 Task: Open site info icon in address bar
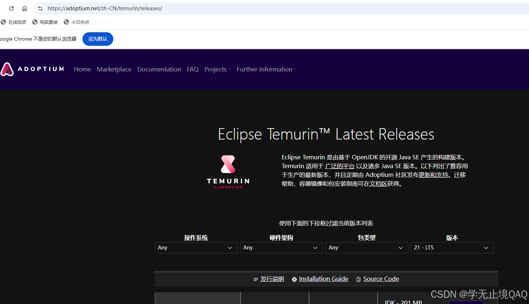(40, 8)
